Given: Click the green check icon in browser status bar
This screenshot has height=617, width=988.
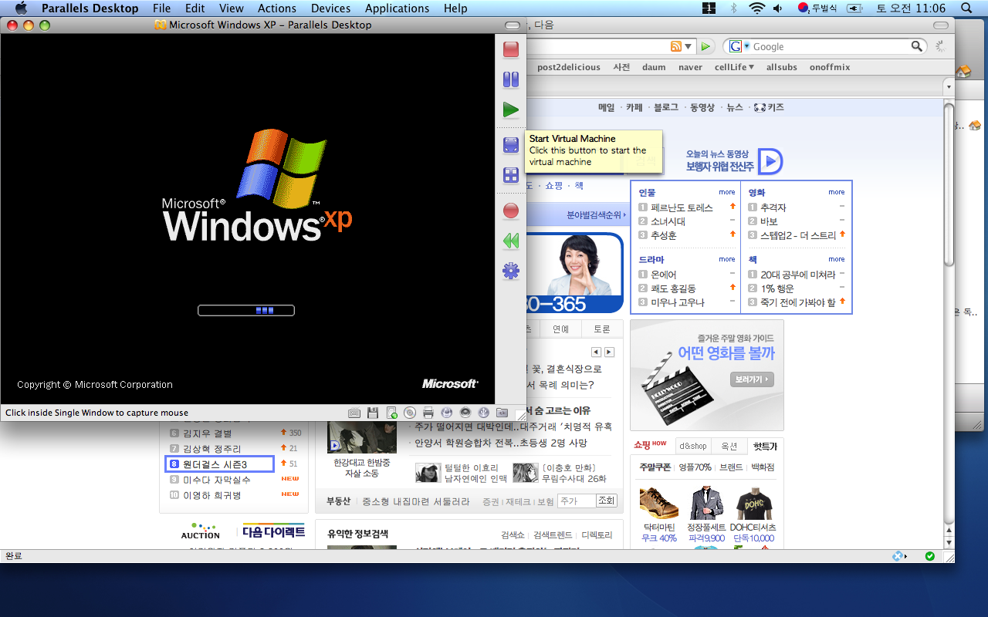Looking at the screenshot, I should (x=930, y=555).
